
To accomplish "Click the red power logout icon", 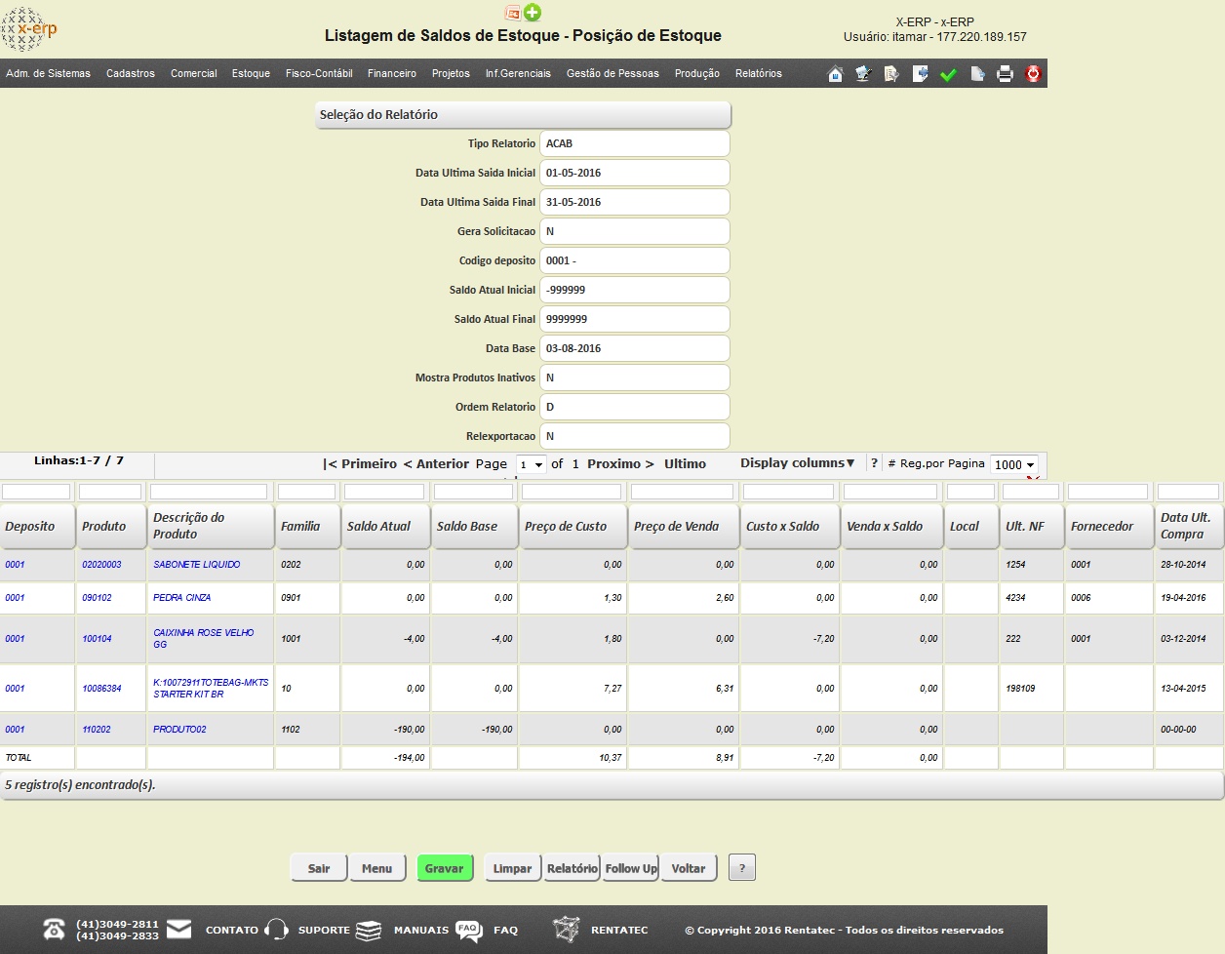I will click(x=1034, y=74).
